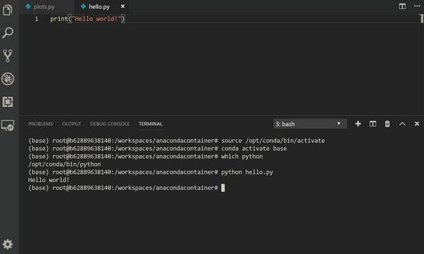Click the "Hello world!" string in code
Image resolution: width=424 pixels, height=254 pixels.
(96, 18)
